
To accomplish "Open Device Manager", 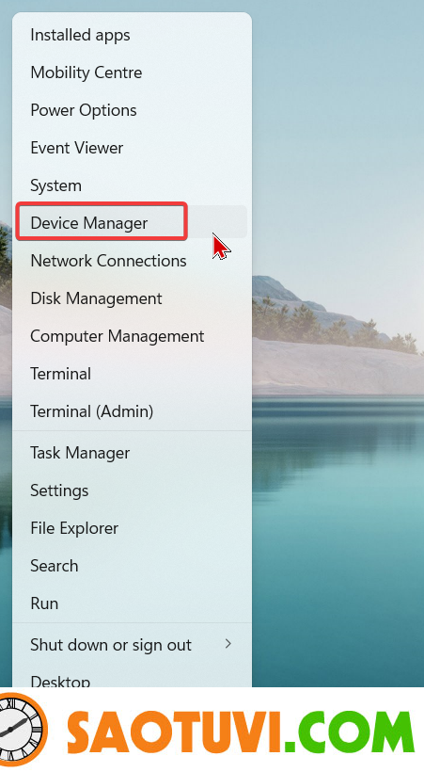I will (x=132, y=223).
